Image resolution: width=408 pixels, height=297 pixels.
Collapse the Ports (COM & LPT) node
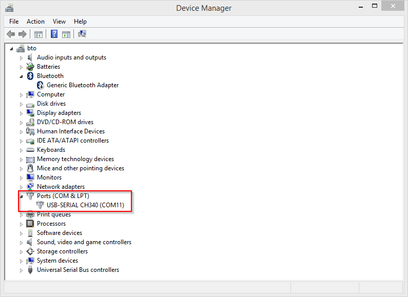22,196
